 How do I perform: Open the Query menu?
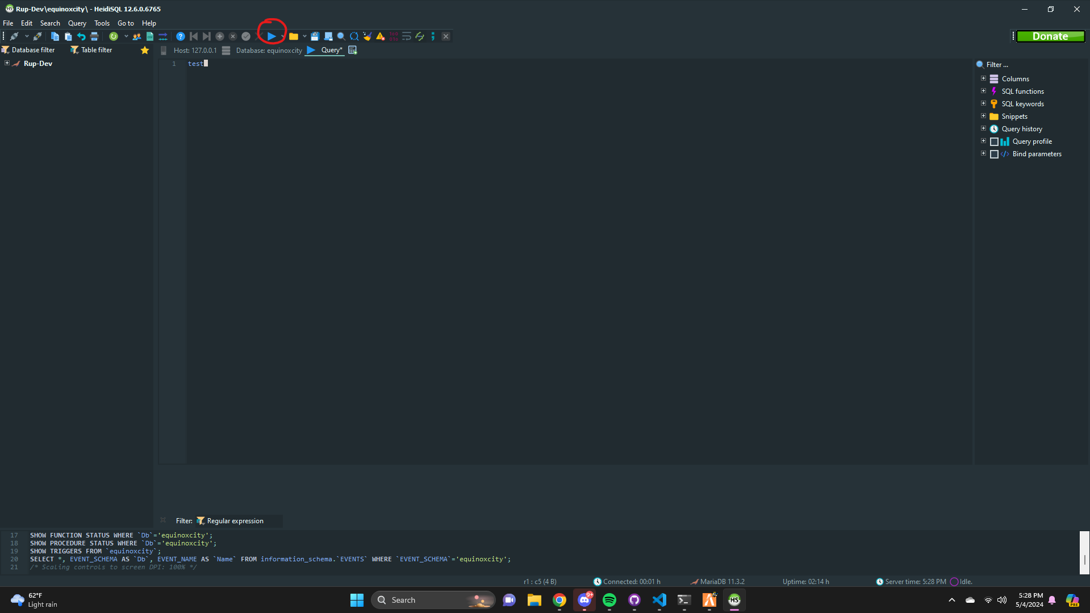[77, 23]
